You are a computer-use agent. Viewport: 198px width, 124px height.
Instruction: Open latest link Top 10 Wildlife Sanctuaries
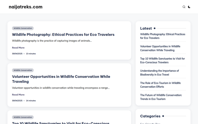coord(162,61)
